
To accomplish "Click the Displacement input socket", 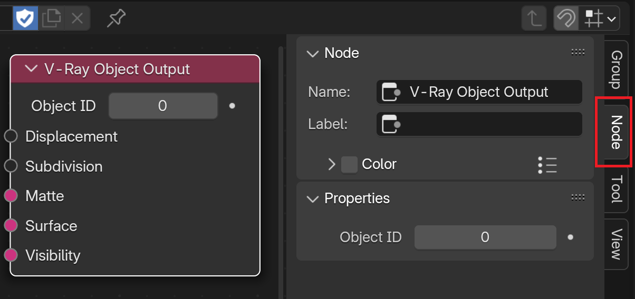I will tap(11, 136).
